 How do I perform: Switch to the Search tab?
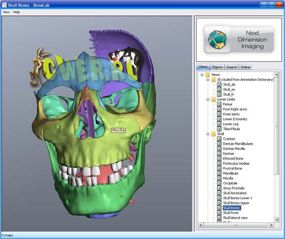232,67
